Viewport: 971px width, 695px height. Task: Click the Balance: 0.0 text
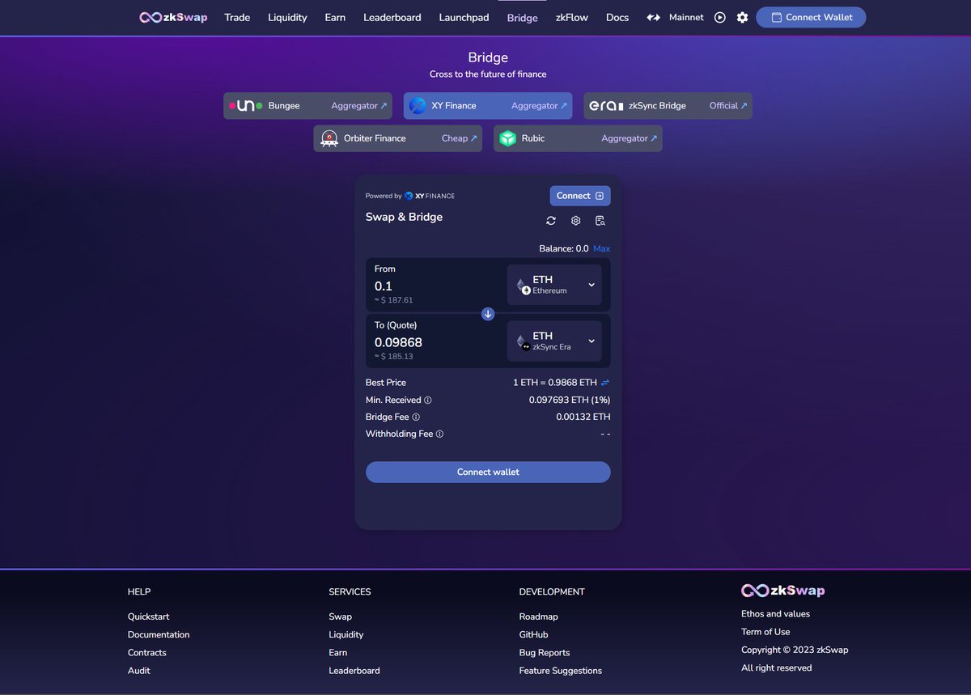(x=564, y=248)
